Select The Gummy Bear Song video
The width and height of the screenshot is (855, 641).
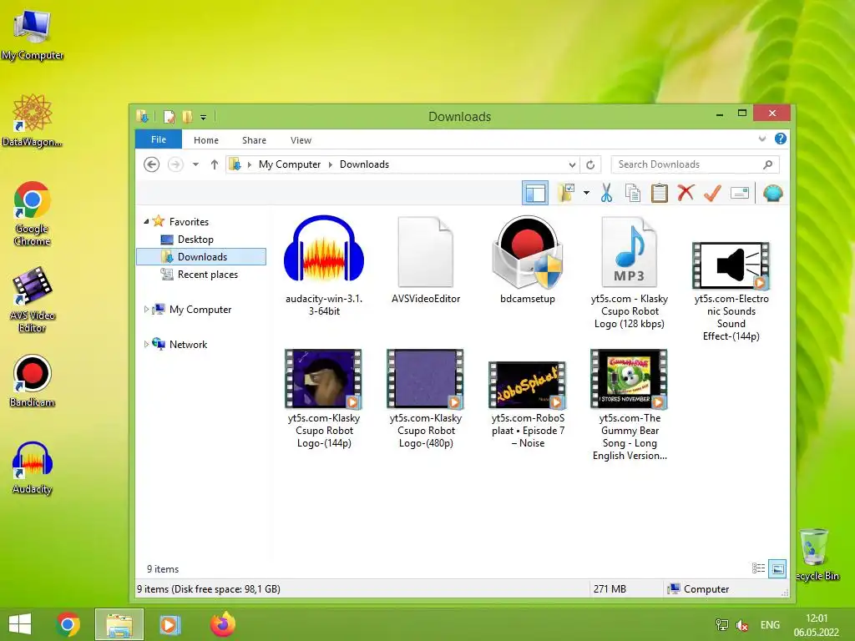tap(630, 405)
